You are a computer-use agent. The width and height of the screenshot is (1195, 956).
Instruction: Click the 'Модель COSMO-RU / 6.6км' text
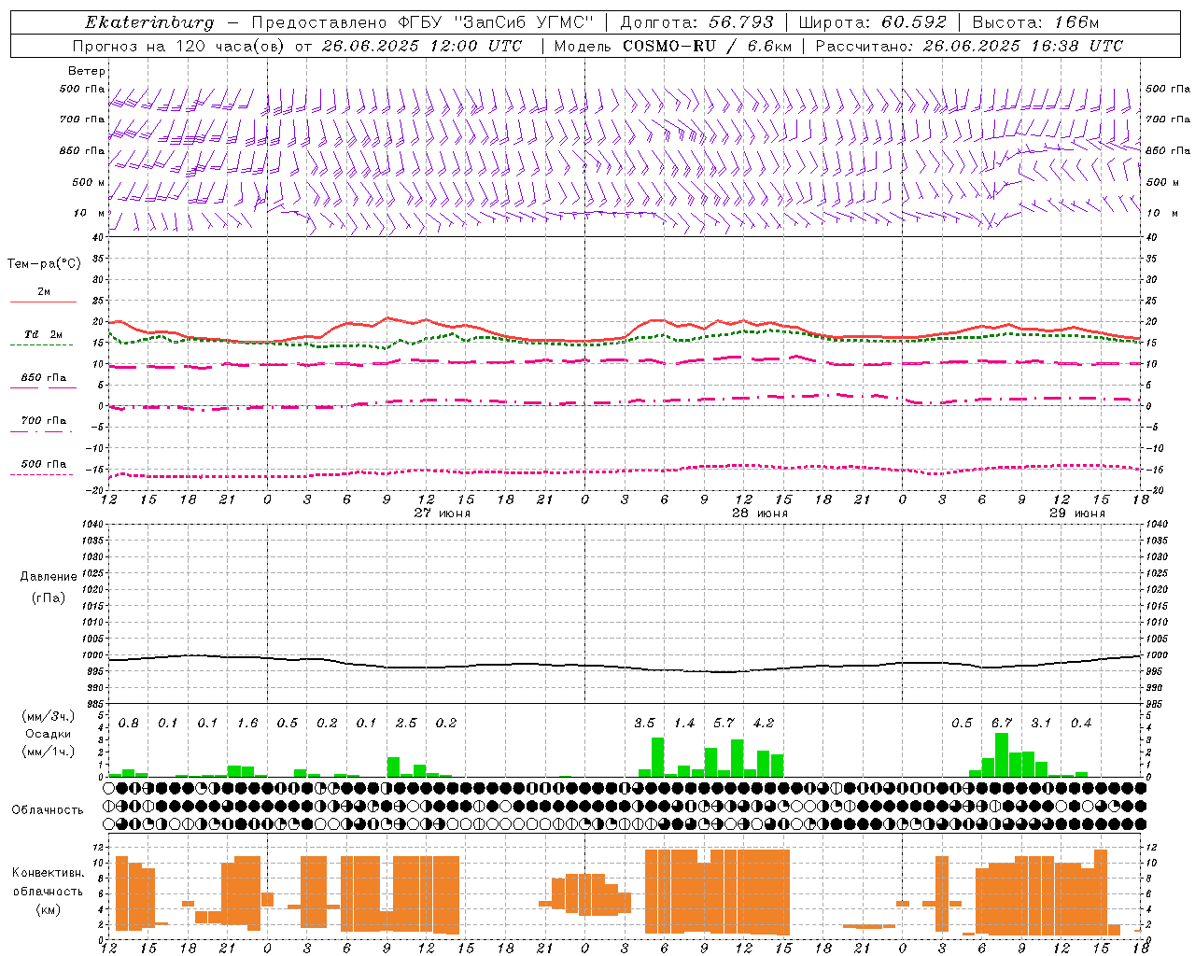pyautogui.click(x=673, y=46)
